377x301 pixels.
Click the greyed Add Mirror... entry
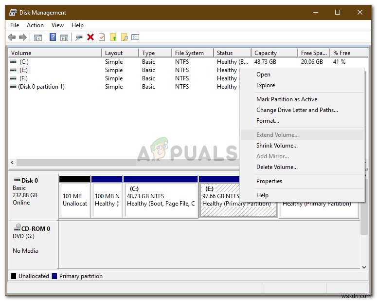click(302, 156)
